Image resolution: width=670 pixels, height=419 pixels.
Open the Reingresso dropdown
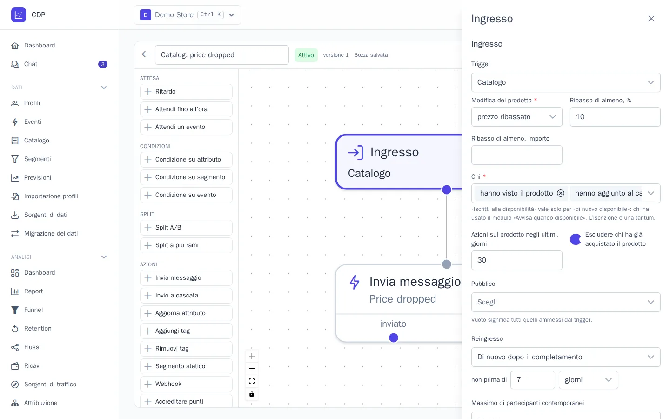click(566, 357)
